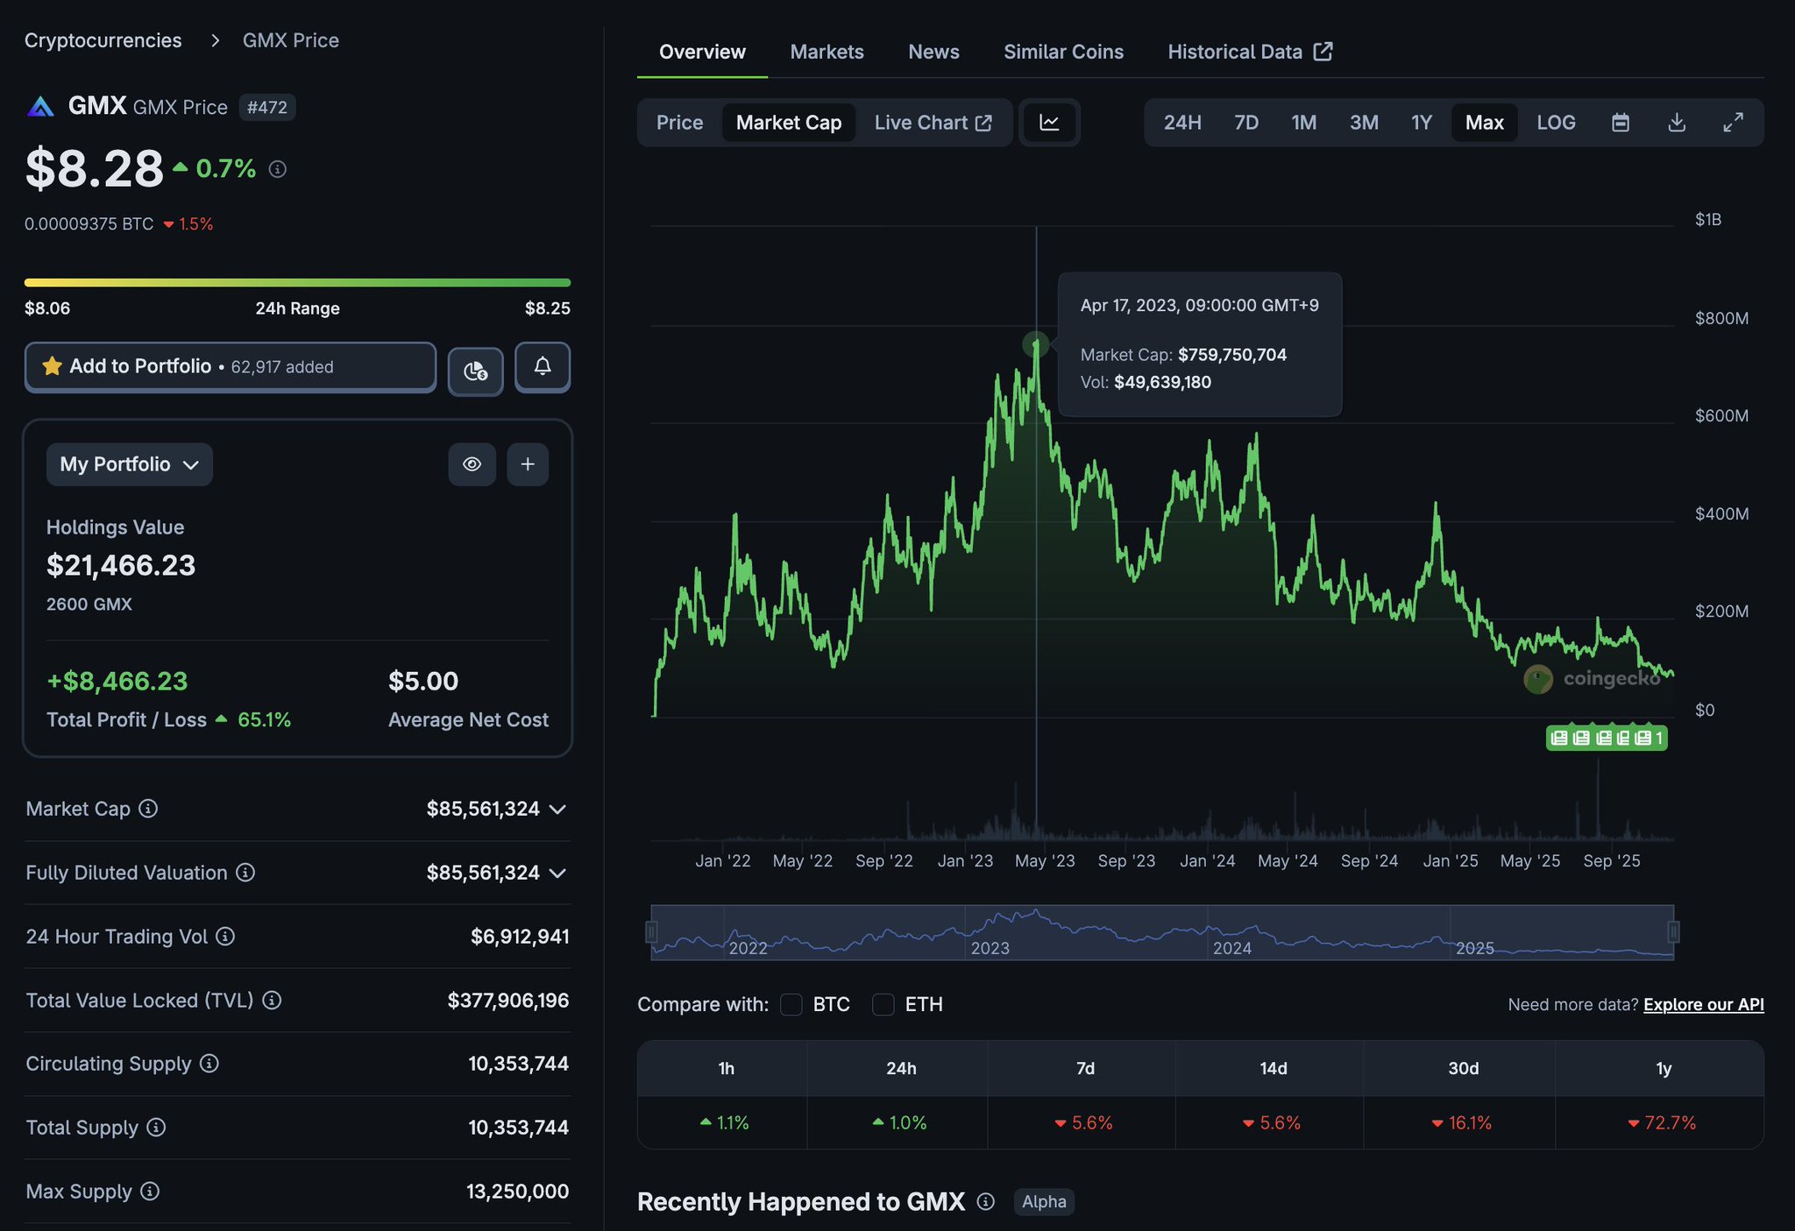Viewport: 1795px width, 1231px height.
Task: Click the Add to Portfolio button
Action: point(230,366)
